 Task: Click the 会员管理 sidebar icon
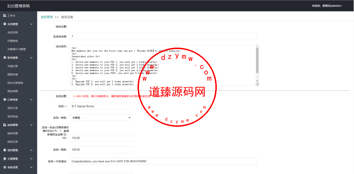coord(4,24)
